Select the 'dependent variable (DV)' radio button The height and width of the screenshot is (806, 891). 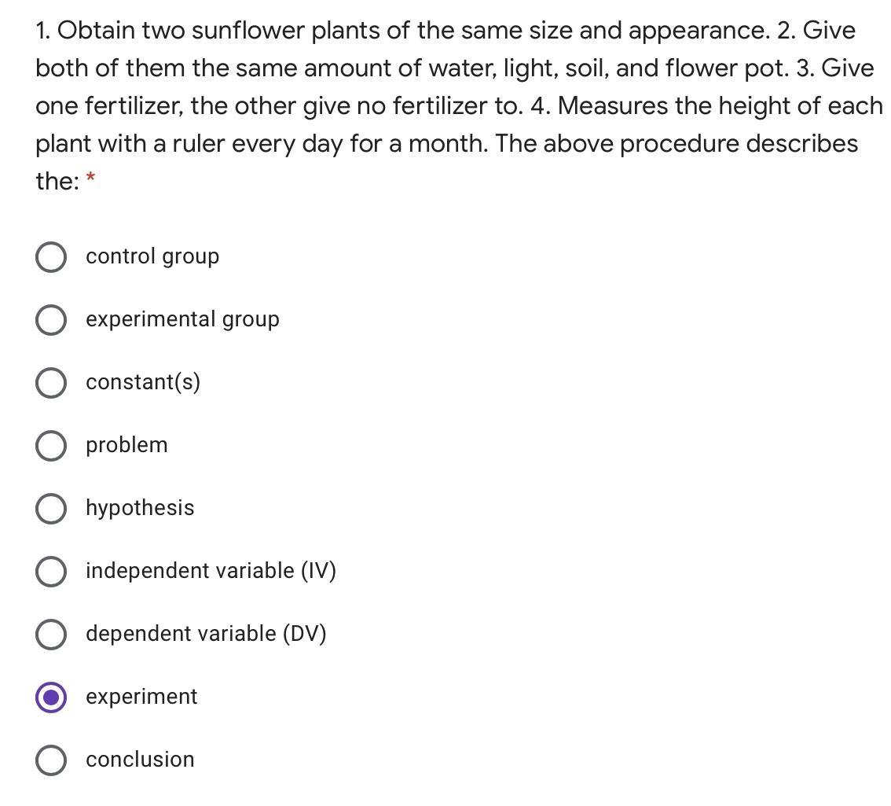51,635
